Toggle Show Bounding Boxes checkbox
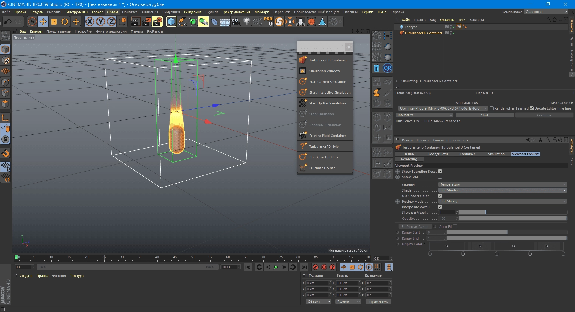 point(440,172)
